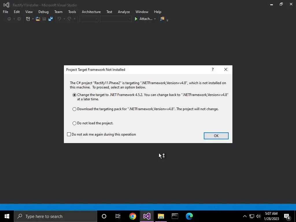The width and height of the screenshot is (296, 222).
Task: Open the Window menu
Action: tap(142, 12)
